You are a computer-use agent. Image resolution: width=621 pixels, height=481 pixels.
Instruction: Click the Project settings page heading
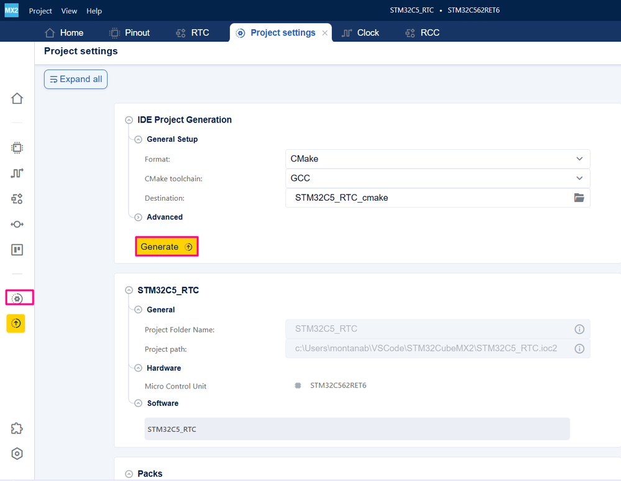click(x=81, y=51)
